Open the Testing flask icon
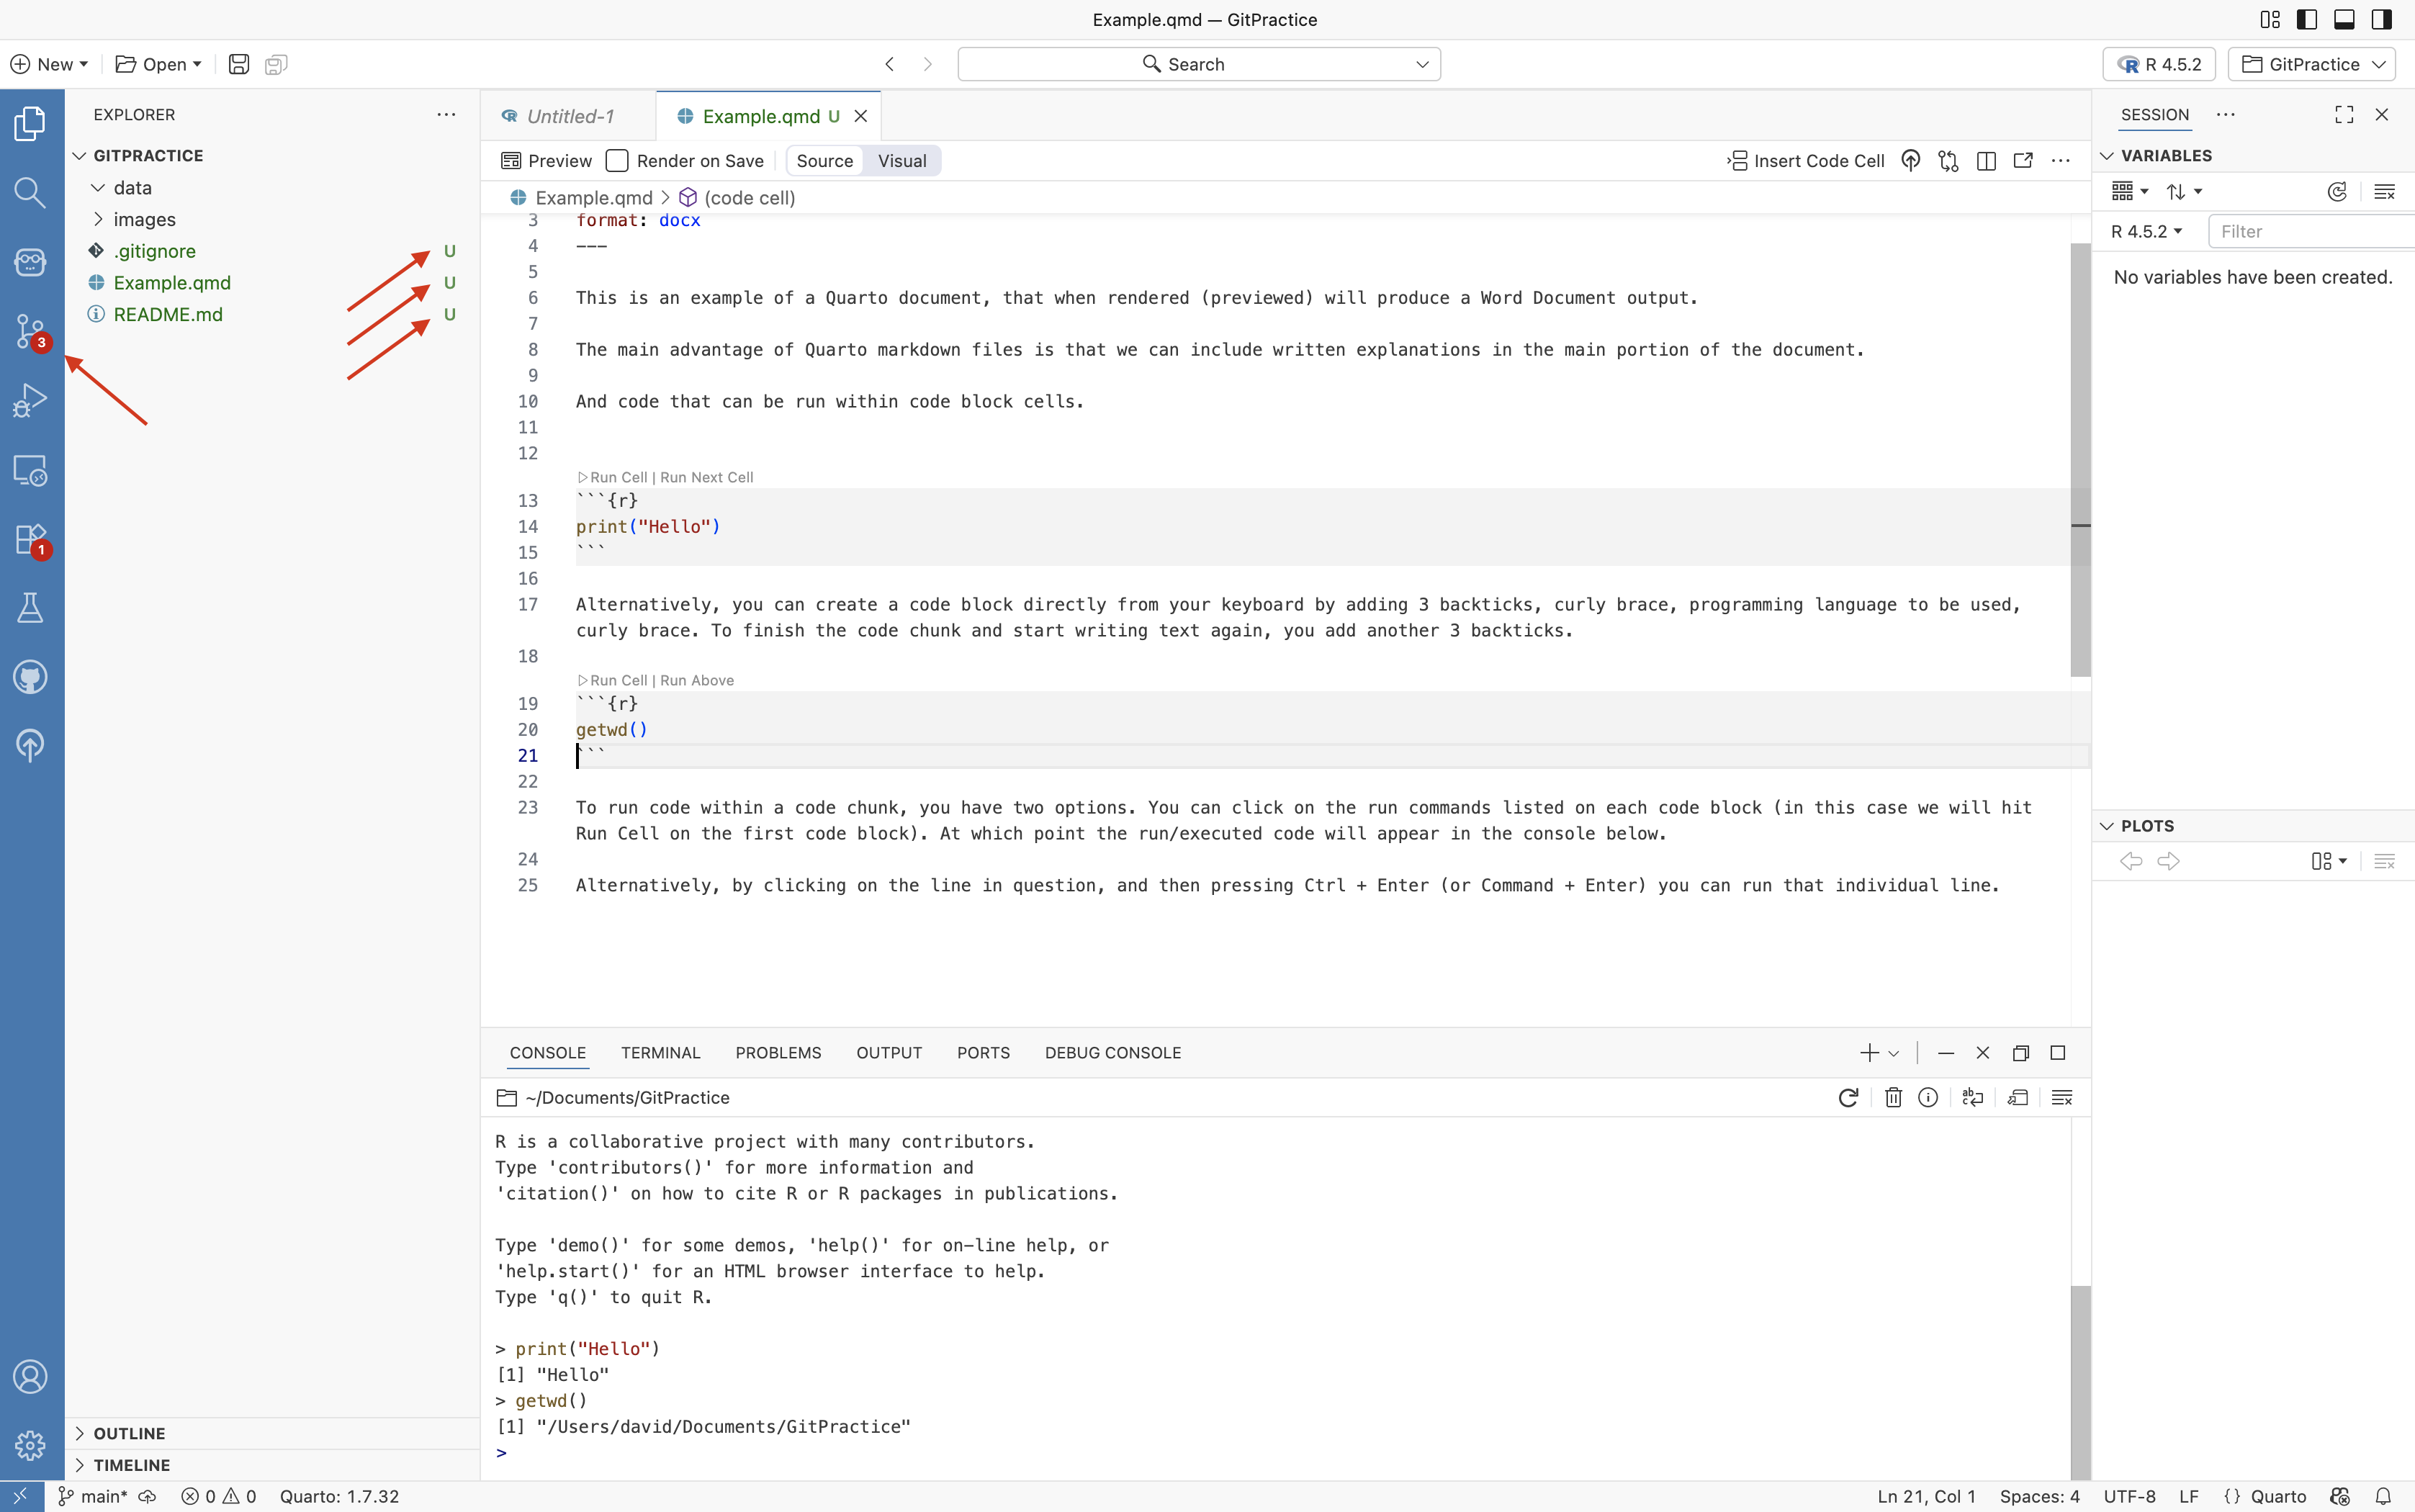 30,608
